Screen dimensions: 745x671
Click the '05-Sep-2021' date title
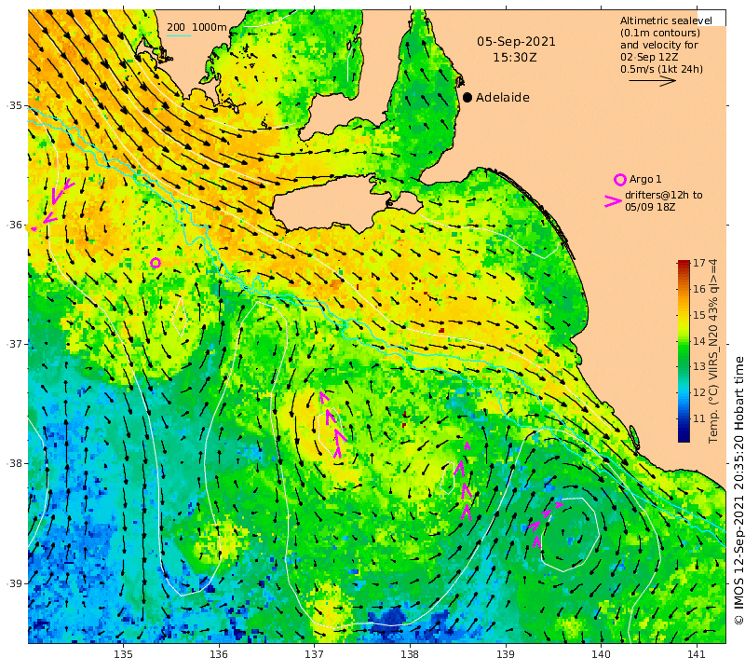coord(516,42)
